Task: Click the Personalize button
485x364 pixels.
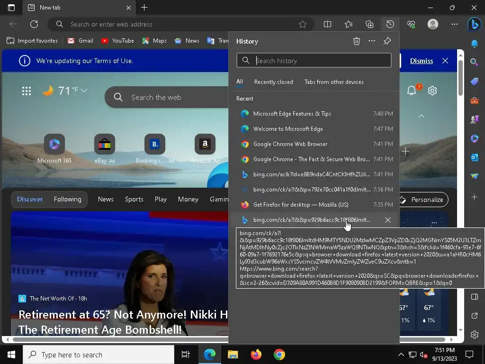Action: pos(423,200)
